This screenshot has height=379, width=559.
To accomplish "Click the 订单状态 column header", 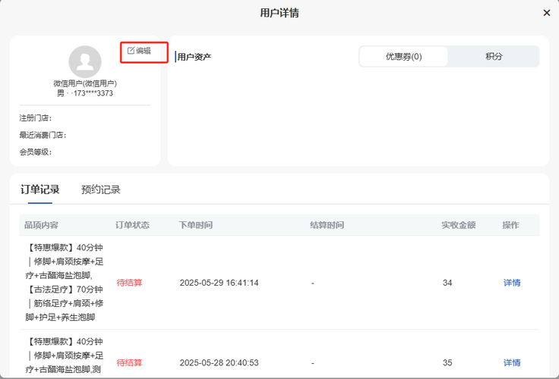I will [132, 225].
